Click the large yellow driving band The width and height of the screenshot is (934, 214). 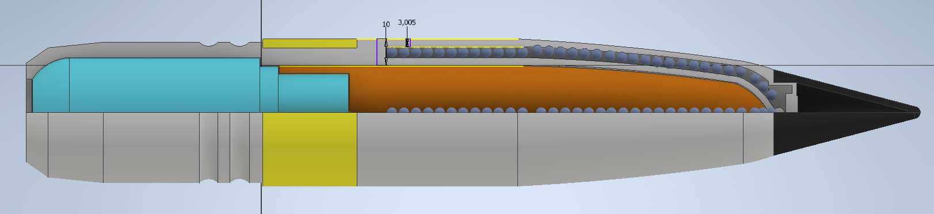(x=310, y=150)
